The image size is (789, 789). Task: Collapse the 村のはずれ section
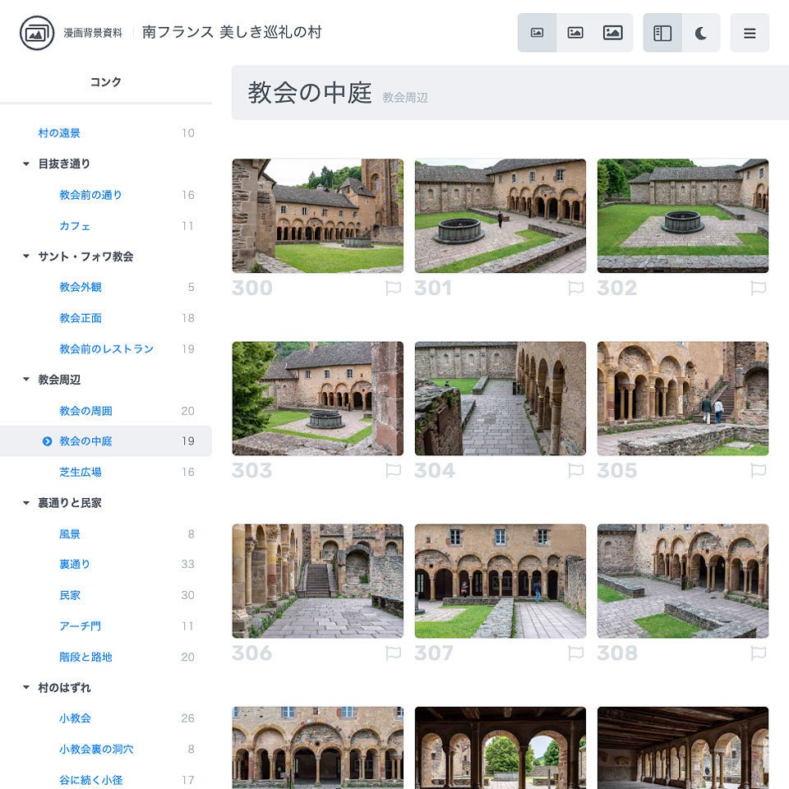26,687
